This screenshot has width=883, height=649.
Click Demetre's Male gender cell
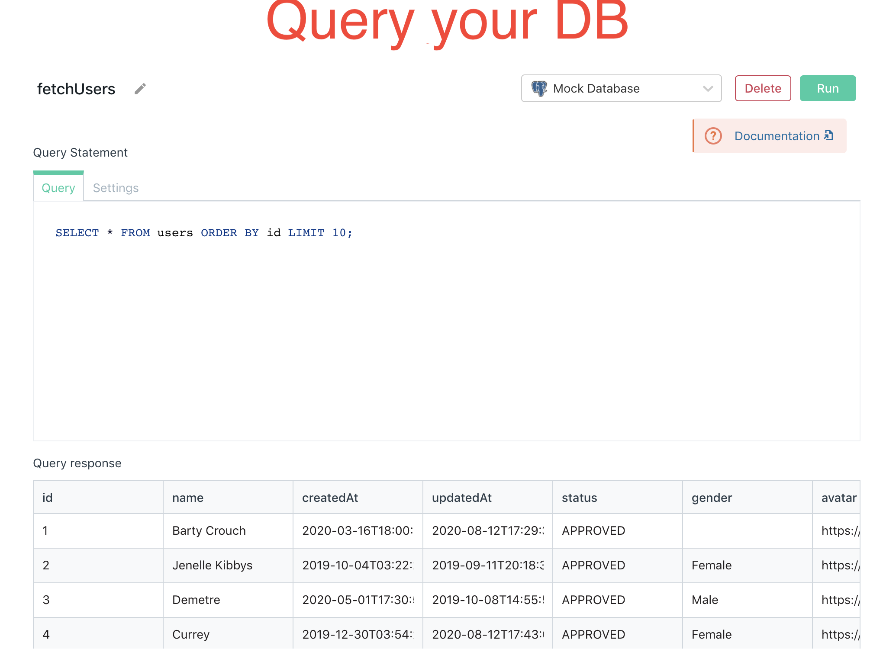tap(705, 600)
